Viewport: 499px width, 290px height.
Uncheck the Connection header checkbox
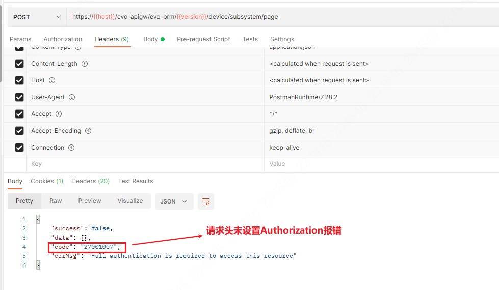[19, 148]
